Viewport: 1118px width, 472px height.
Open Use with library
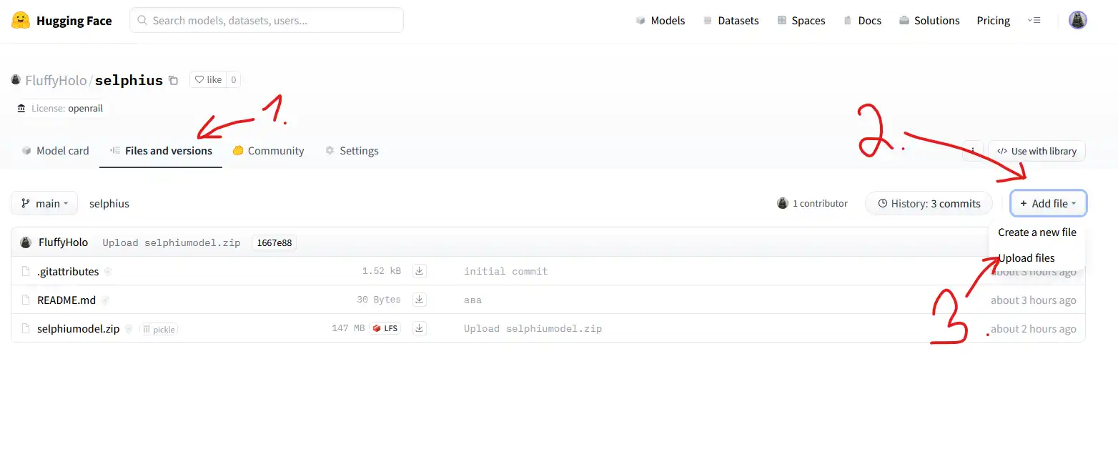[1037, 151]
